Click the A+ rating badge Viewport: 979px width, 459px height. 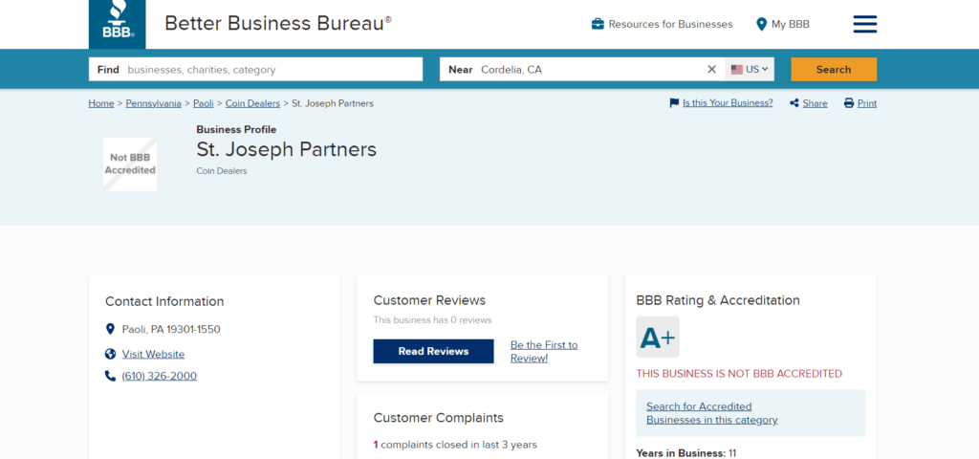(x=658, y=338)
